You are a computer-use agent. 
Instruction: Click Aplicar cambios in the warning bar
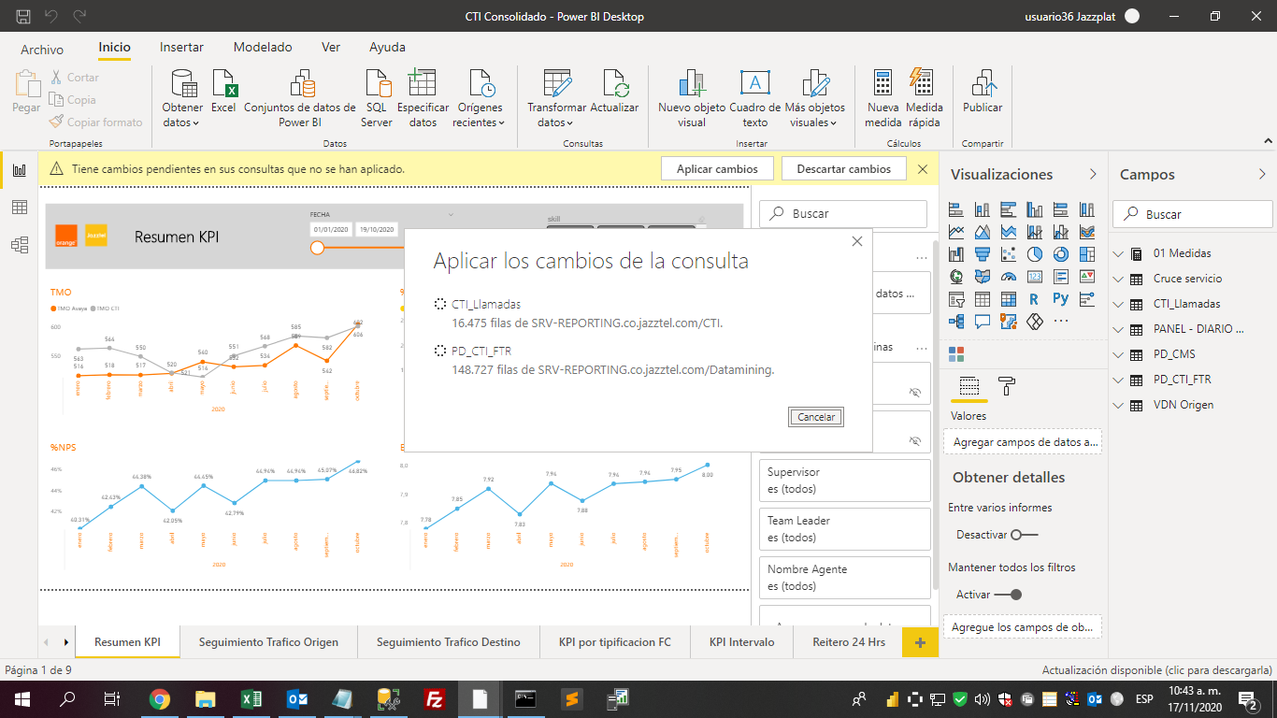point(717,169)
